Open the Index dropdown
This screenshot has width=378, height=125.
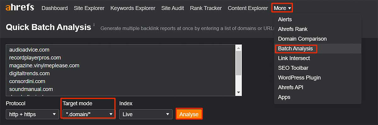click(x=146, y=114)
